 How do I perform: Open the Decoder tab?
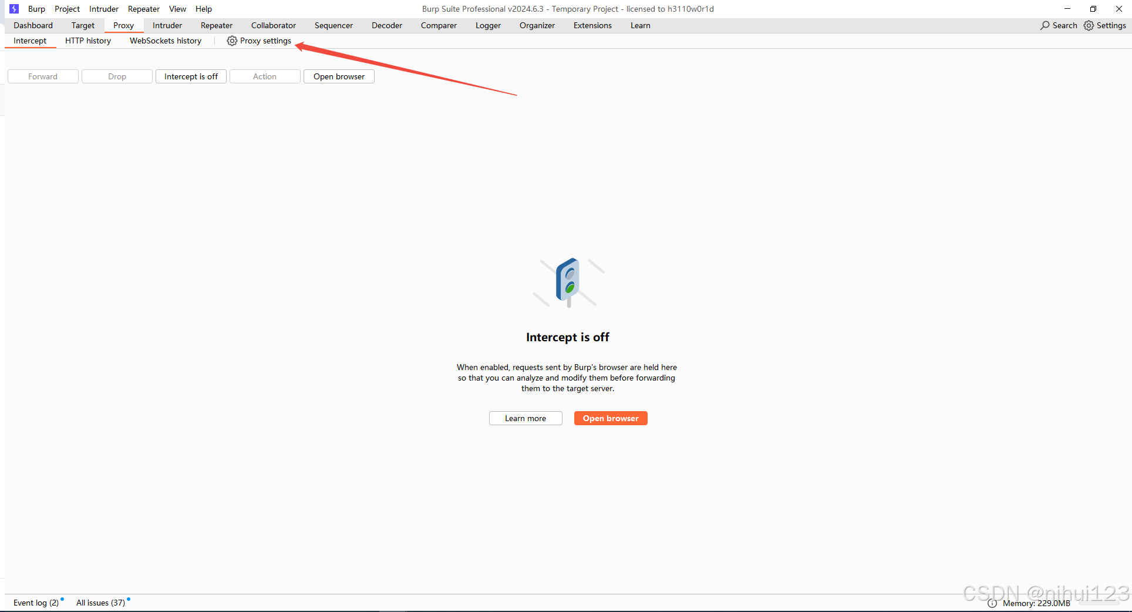(x=387, y=25)
